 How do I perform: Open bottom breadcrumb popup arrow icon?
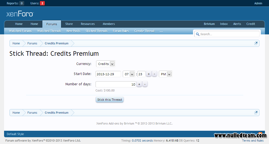pos(256,113)
